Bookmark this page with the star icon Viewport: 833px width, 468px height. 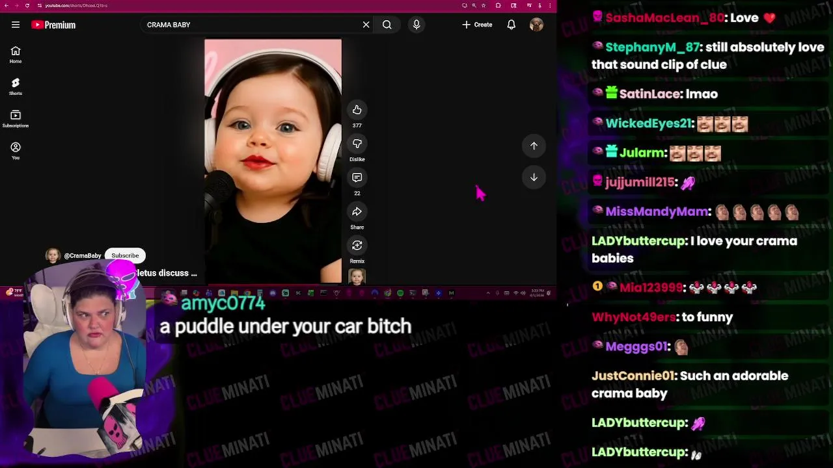click(x=483, y=5)
